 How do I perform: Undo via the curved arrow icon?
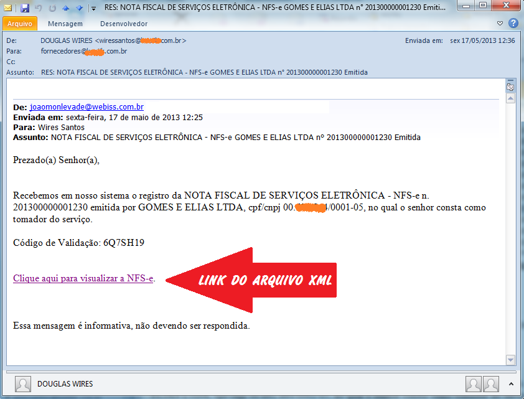point(39,8)
